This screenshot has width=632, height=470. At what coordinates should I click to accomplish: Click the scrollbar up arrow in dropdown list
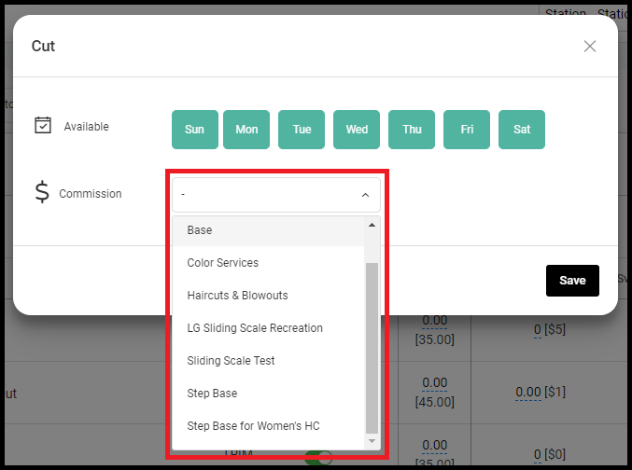[x=372, y=225]
